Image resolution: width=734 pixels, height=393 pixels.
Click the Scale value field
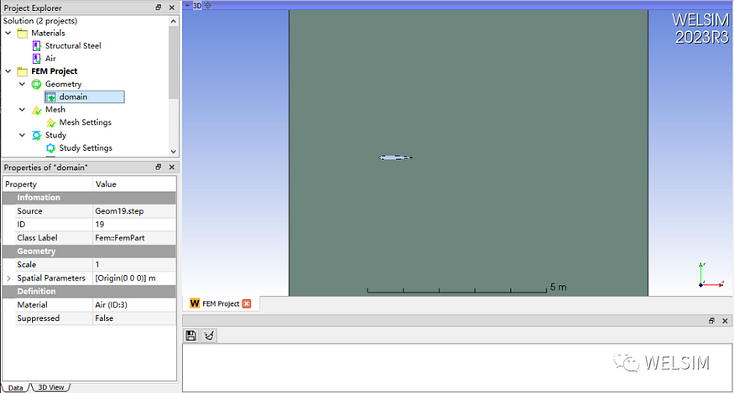coord(134,265)
